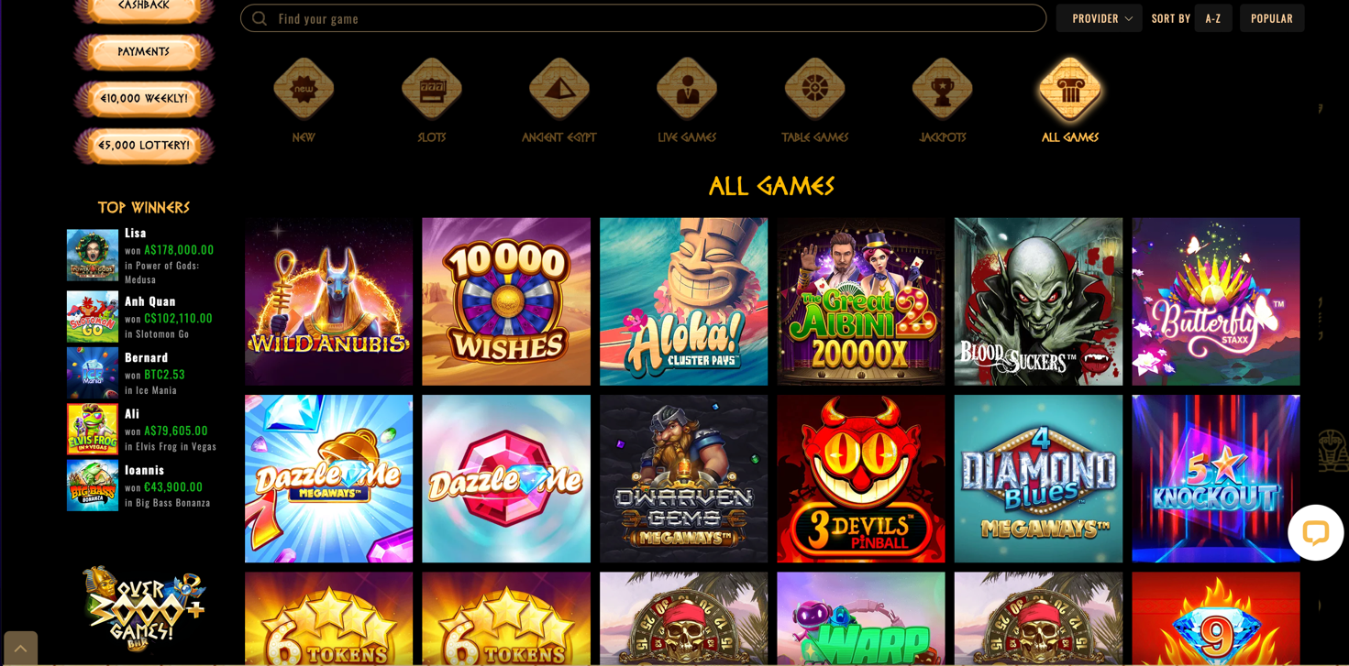Viewport: 1349px width, 666px height.
Task: Select the Slots category icon
Action: [x=431, y=89]
